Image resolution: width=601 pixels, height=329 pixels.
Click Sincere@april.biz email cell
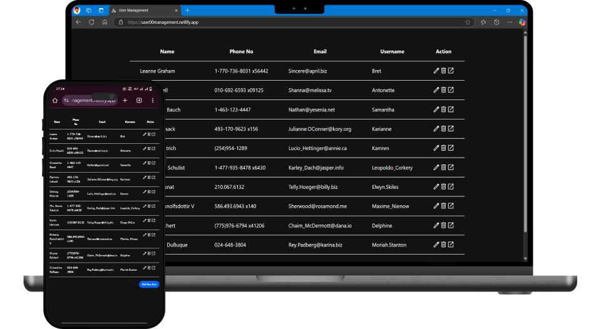pos(308,71)
